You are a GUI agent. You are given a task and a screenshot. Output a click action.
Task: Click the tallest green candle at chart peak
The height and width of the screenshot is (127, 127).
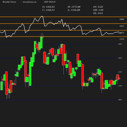click(x=41, y=42)
